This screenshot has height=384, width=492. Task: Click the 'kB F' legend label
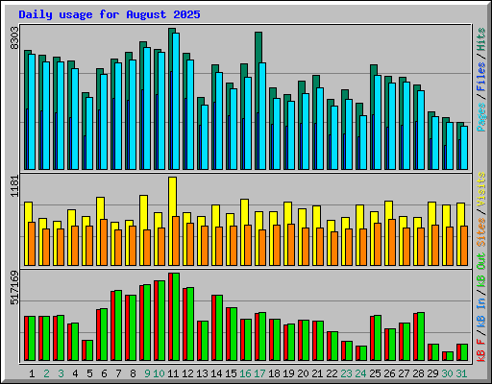480,350
